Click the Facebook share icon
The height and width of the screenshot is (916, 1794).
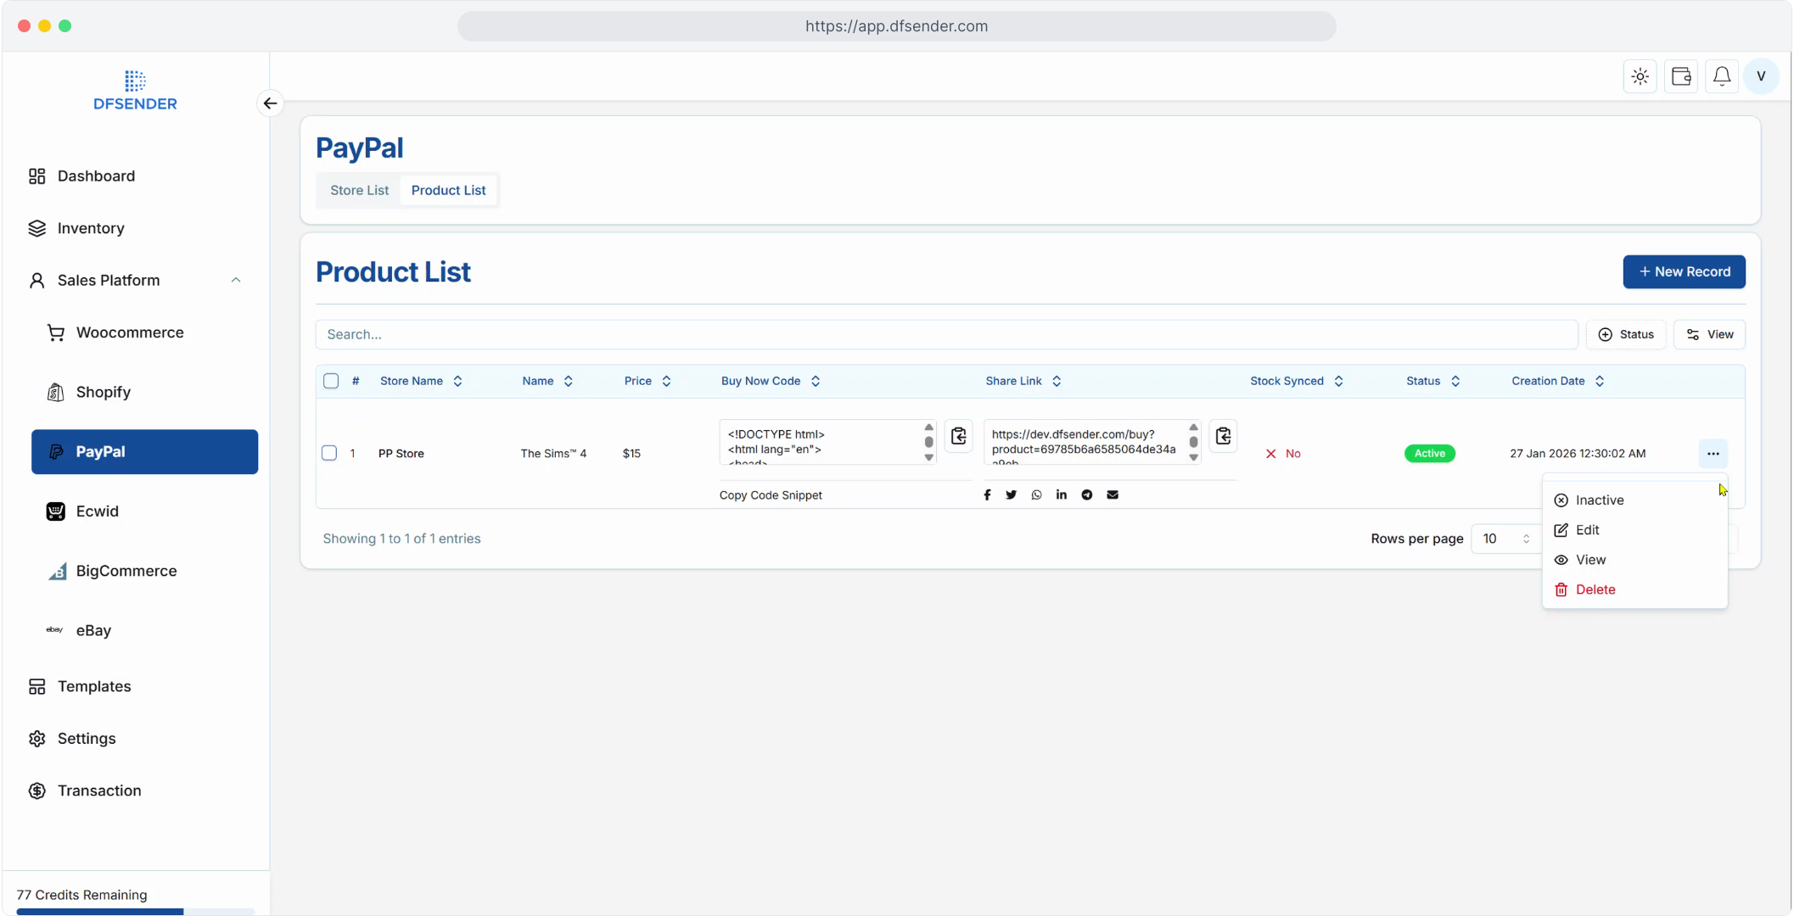point(987,495)
